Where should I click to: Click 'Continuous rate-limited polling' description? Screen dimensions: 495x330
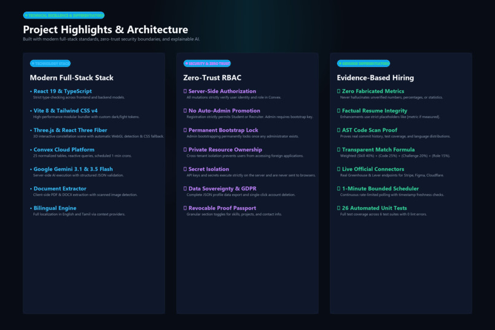point(392,195)
